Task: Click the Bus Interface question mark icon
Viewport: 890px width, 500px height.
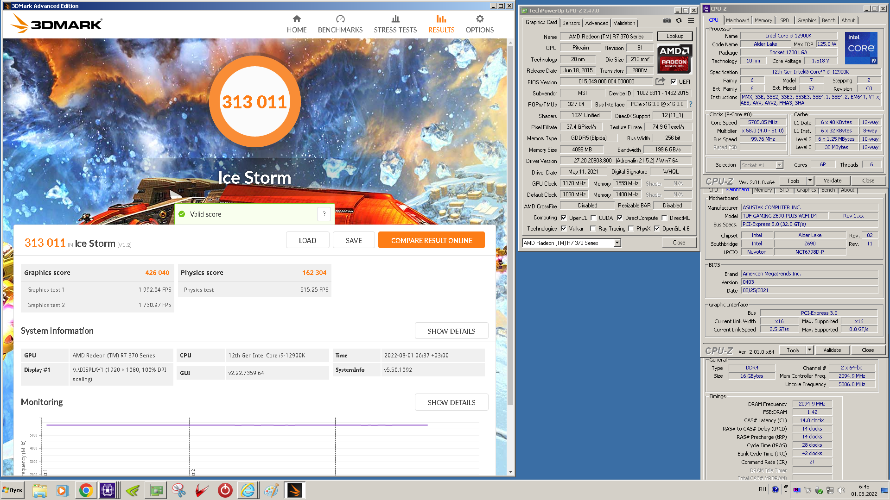Action: click(691, 104)
